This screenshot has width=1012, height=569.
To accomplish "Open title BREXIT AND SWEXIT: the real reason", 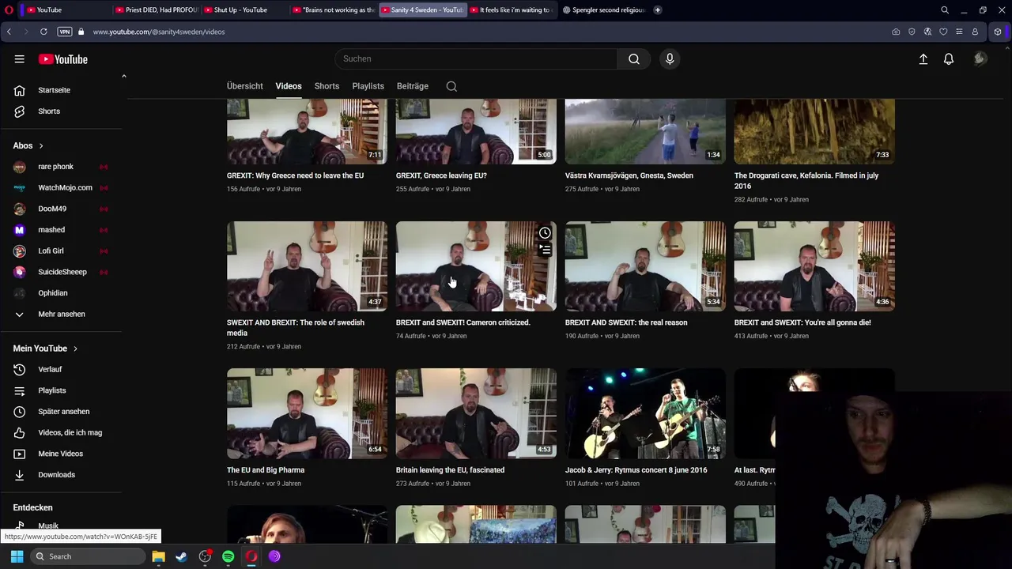I will [x=626, y=322].
